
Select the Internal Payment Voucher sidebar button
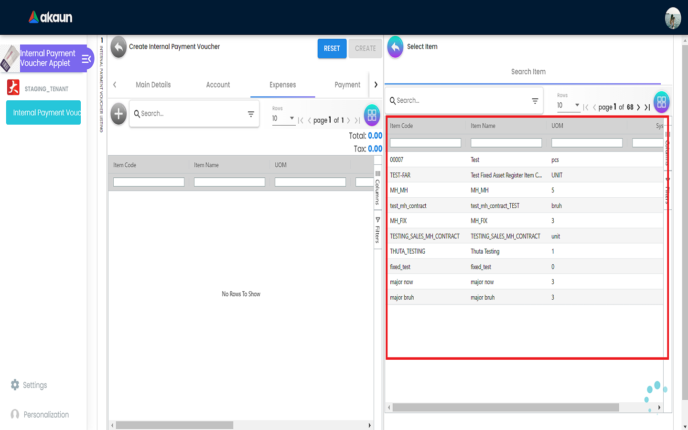point(43,113)
